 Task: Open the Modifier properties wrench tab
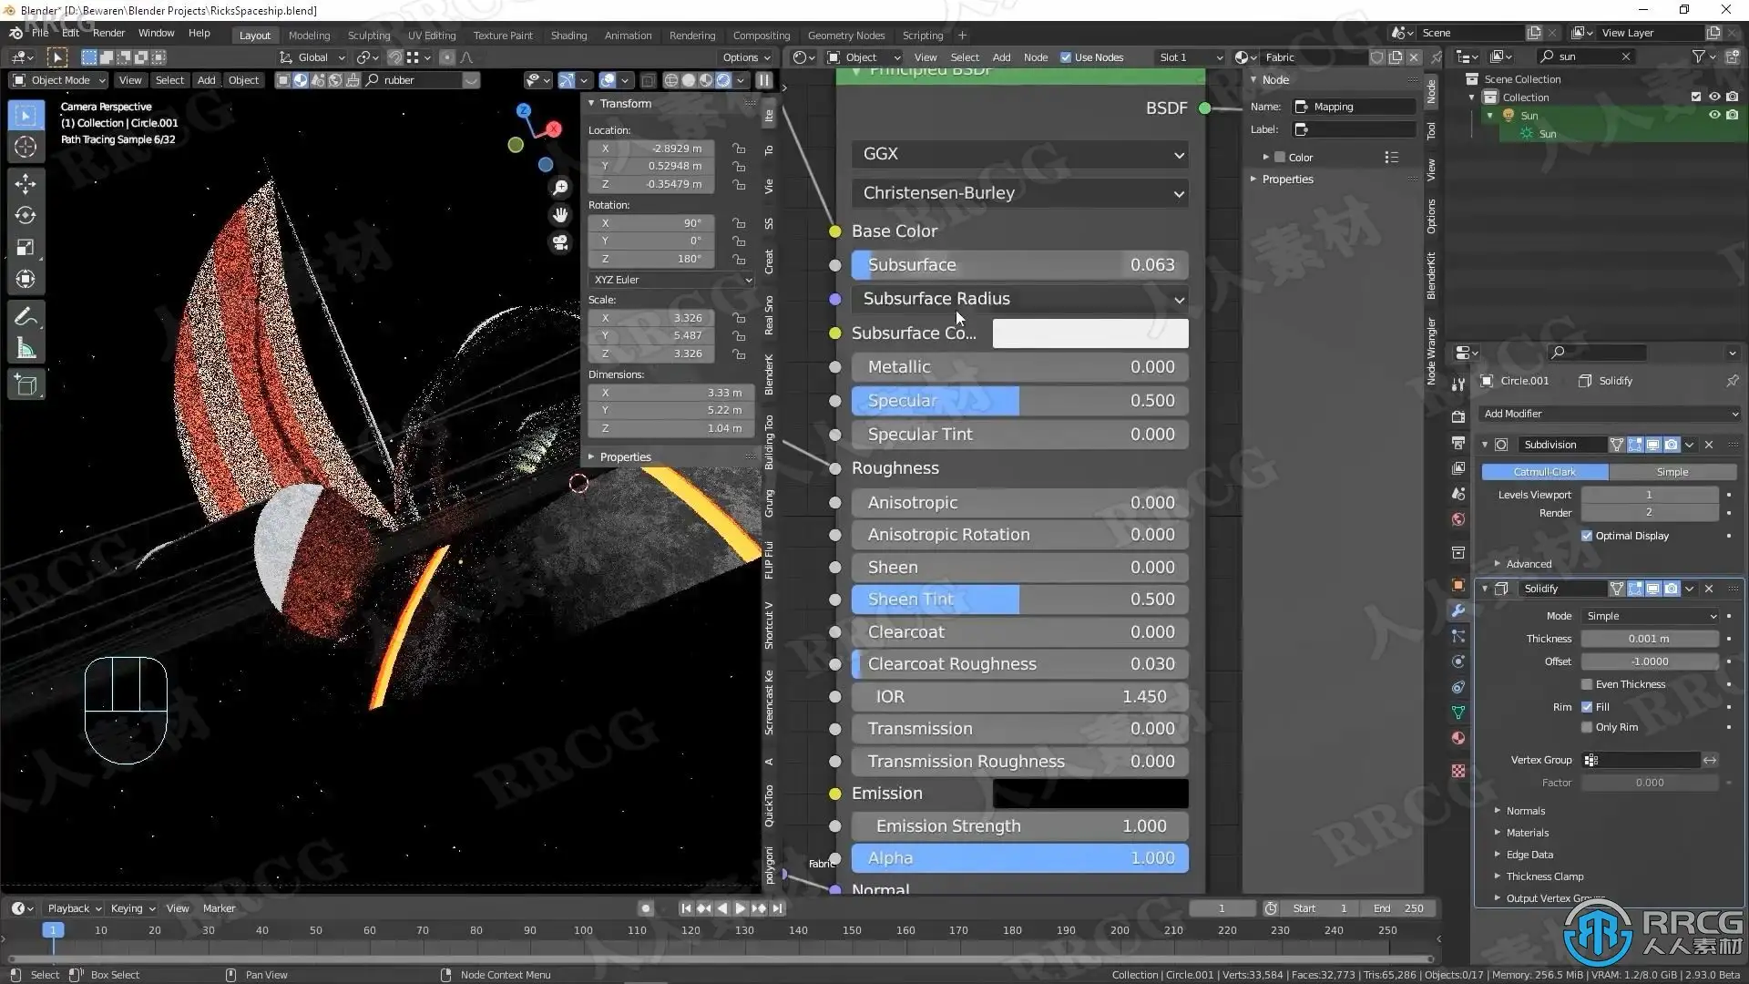pos(1458,610)
